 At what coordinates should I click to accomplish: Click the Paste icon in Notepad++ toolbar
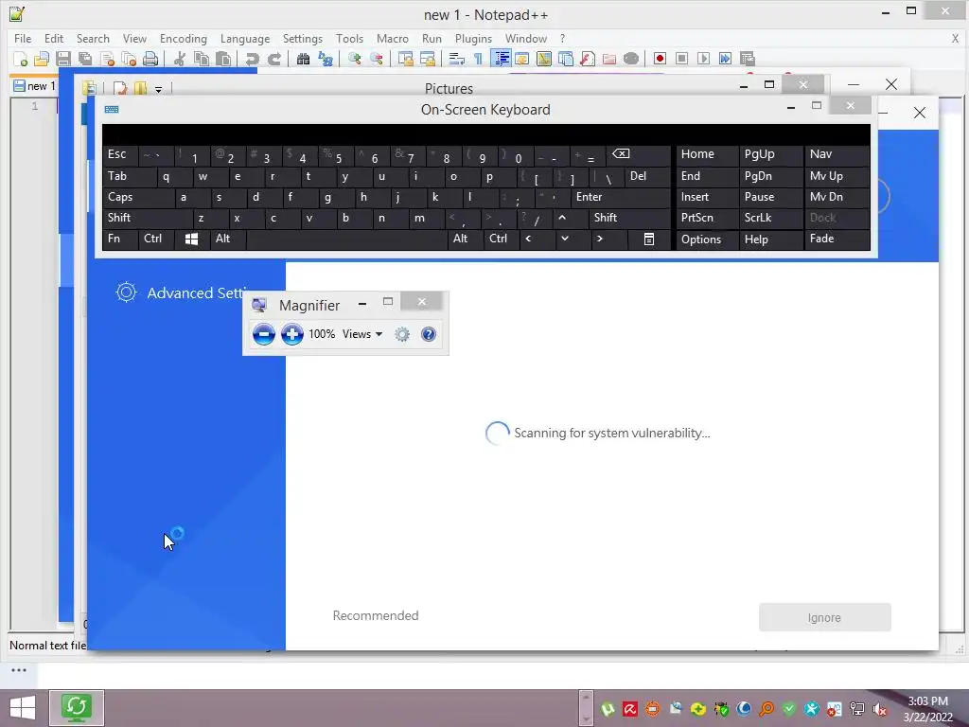pos(223,59)
